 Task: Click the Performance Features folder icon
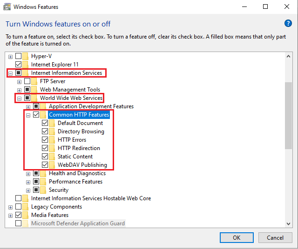43,182
